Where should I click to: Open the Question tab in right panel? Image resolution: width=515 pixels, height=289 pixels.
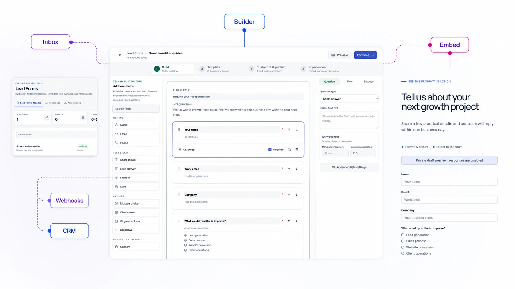click(x=329, y=82)
